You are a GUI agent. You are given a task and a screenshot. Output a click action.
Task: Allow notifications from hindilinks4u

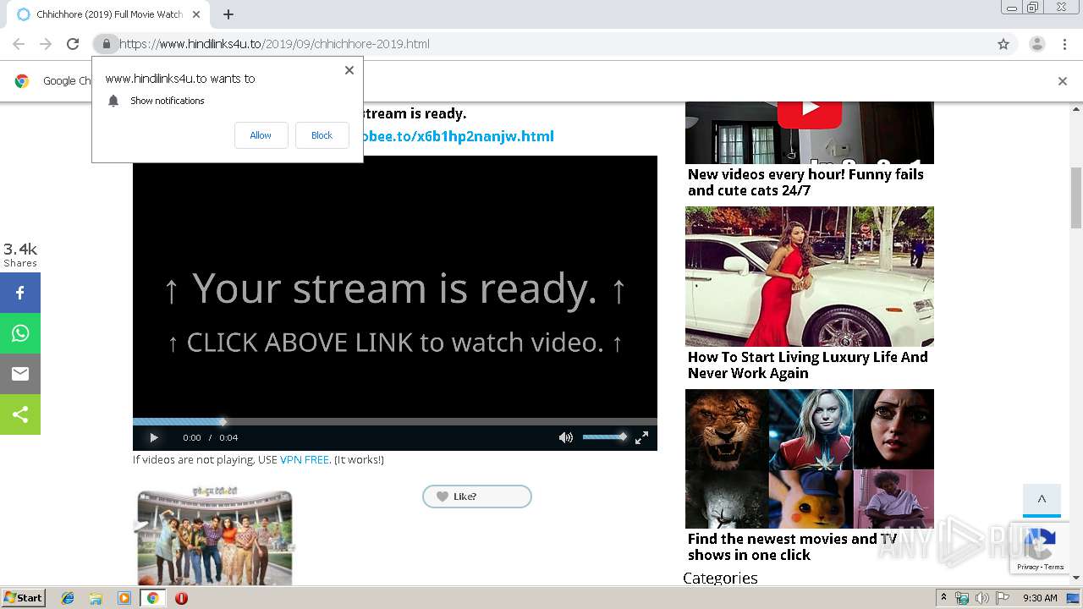coord(261,135)
